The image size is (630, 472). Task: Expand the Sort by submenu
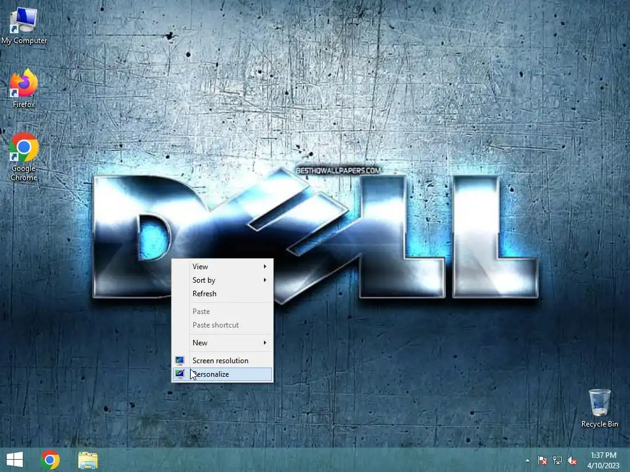223,280
